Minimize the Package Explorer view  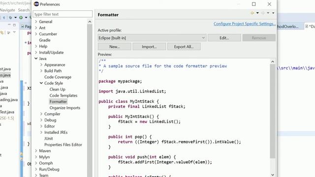[9, 25]
